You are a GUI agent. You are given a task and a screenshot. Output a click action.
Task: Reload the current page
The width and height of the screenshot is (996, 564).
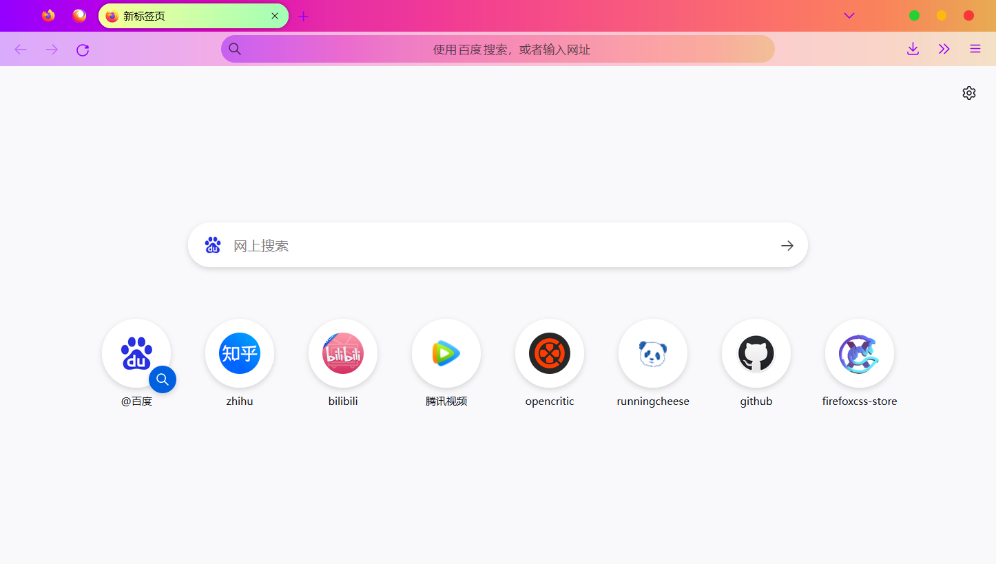tap(83, 50)
